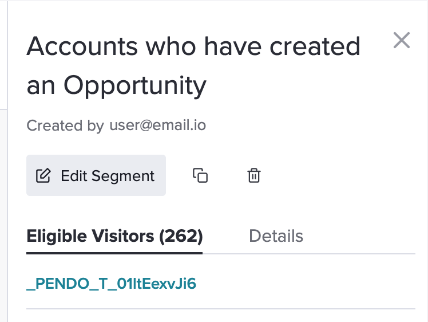Click the user@email.io email address

coord(158,125)
